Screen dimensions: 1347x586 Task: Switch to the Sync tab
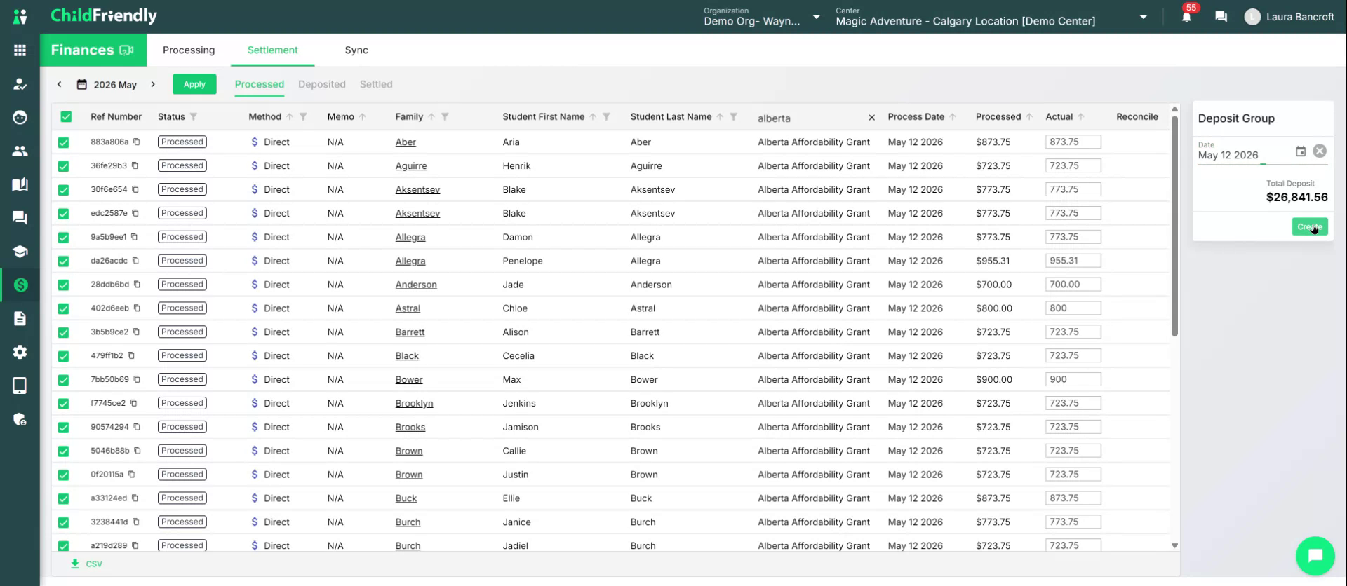(356, 50)
